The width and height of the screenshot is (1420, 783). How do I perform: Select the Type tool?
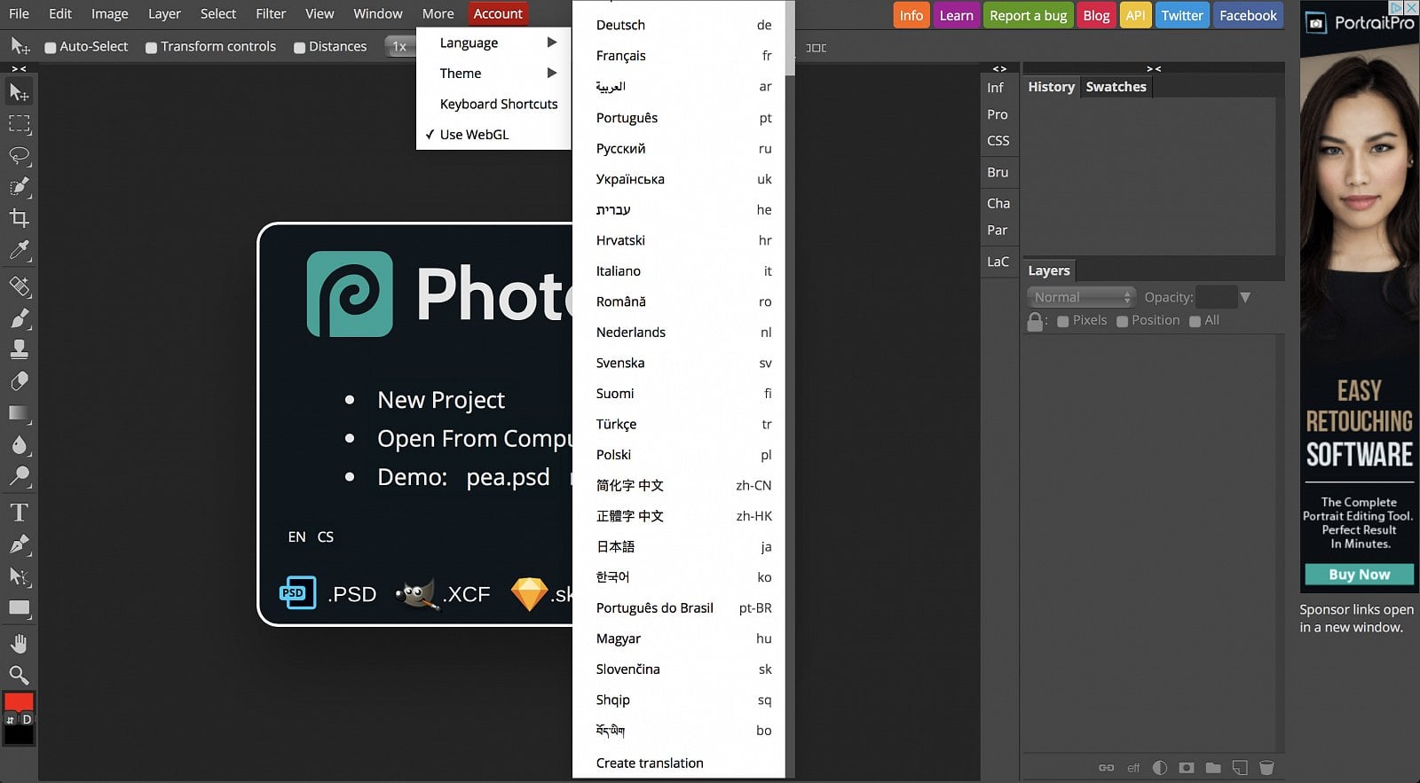point(19,513)
